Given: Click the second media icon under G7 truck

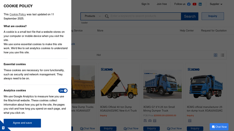Looking at the screenshot, I should pos(150,121).
